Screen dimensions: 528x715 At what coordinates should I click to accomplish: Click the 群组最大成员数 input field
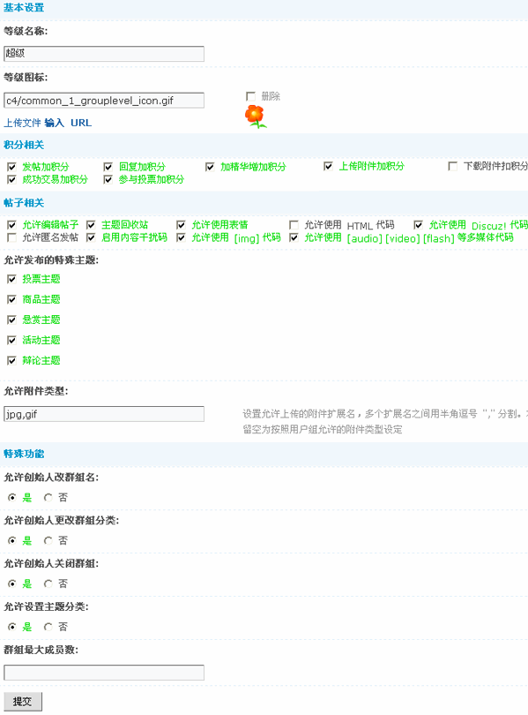click(104, 673)
